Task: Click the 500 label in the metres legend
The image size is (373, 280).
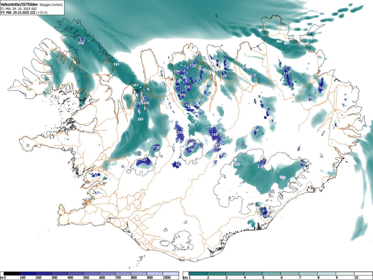Action: tap(86, 278)
